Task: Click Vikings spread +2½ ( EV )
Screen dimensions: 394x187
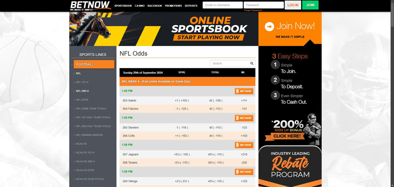Action: pos(182,181)
